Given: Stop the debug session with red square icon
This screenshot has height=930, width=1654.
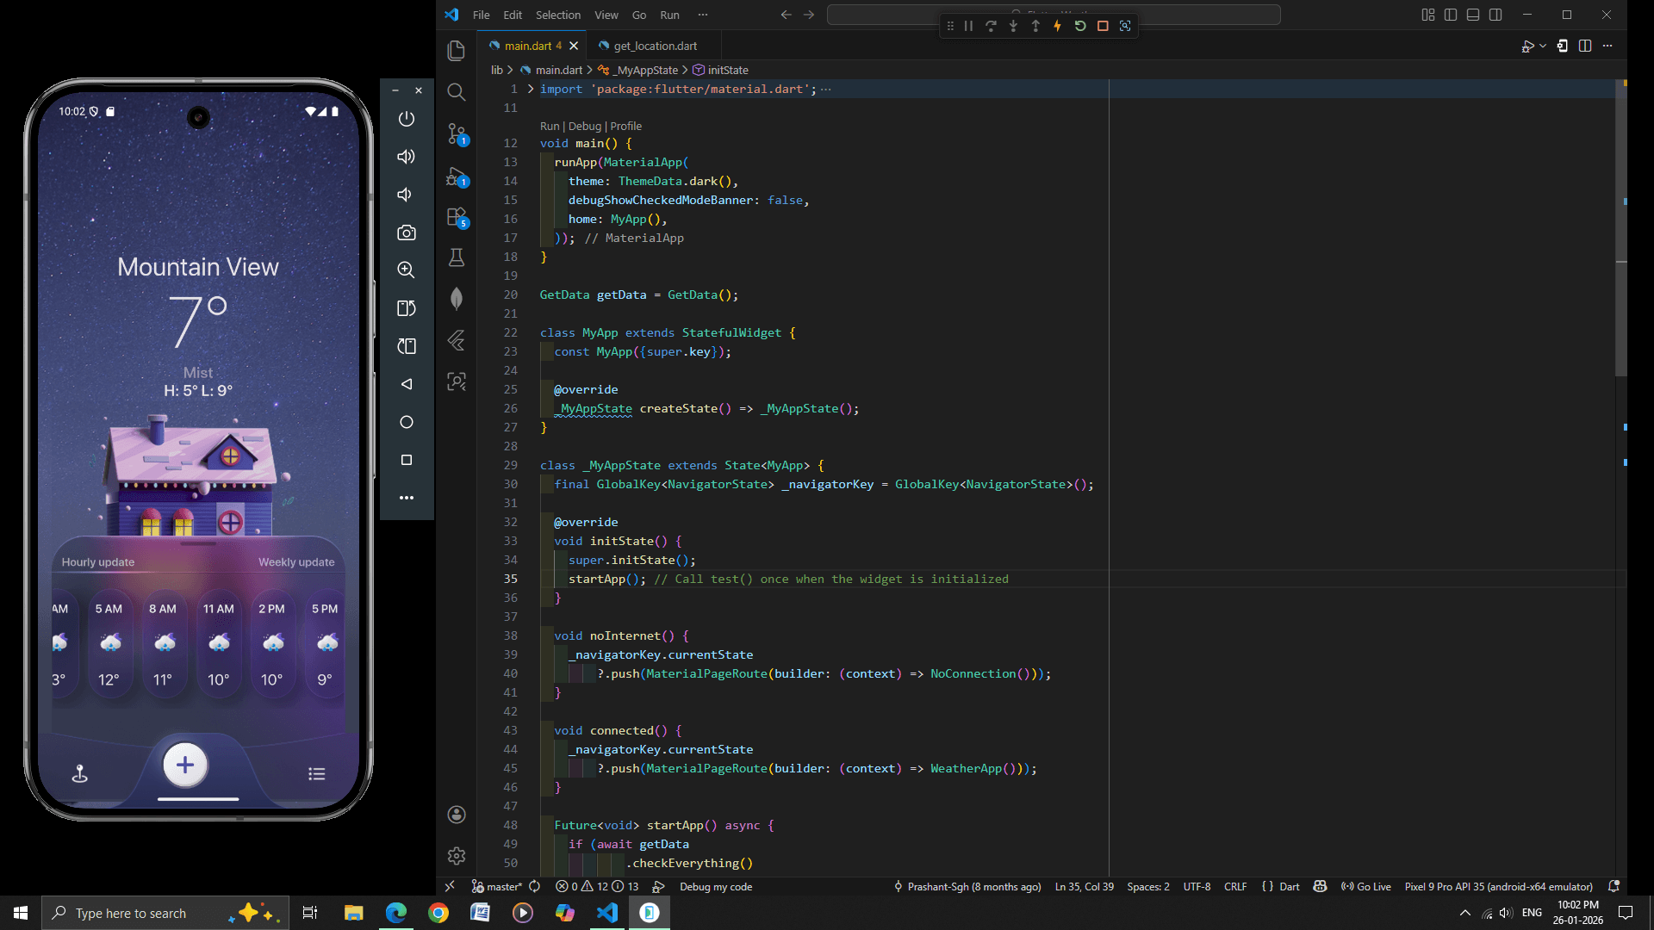Looking at the screenshot, I should click(1103, 26).
